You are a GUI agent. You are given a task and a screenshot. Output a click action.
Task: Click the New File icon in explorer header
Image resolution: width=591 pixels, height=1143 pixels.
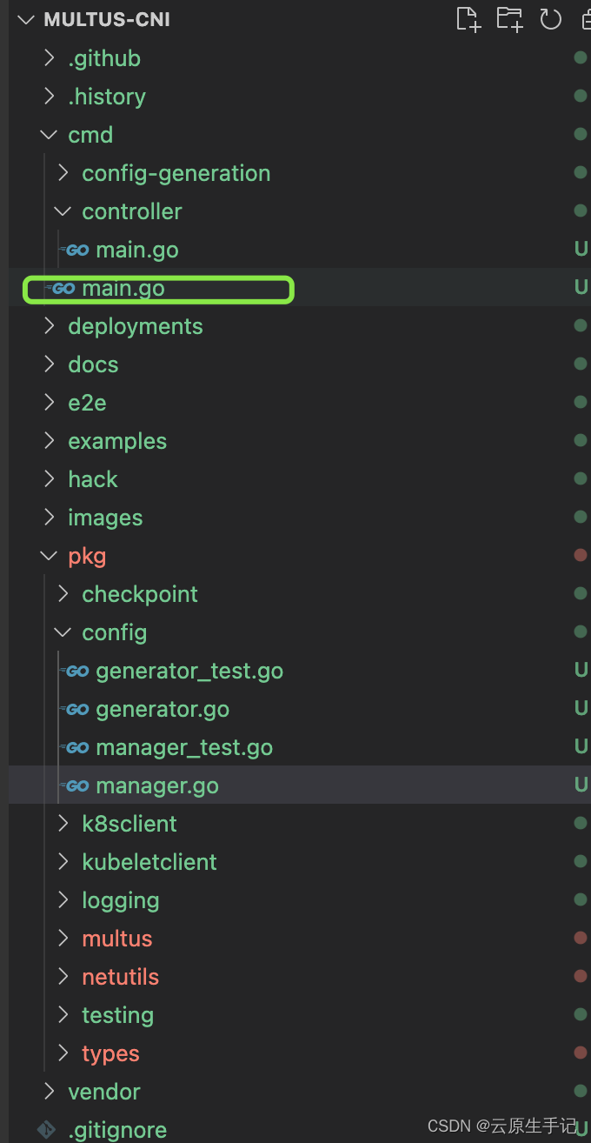[x=468, y=19]
